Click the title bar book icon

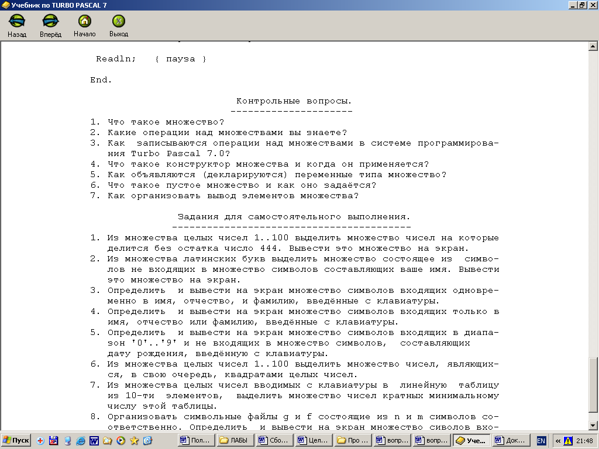coord(5,5)
